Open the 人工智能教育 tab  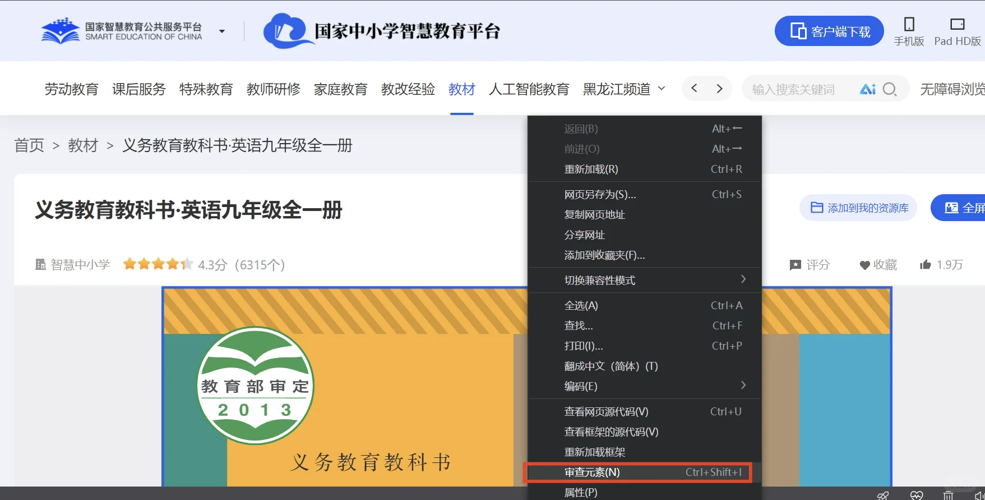529,89
